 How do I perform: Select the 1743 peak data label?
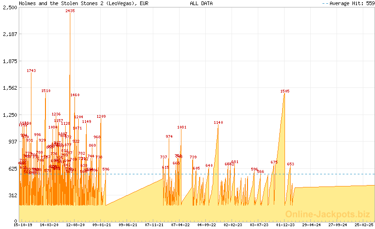31,71
